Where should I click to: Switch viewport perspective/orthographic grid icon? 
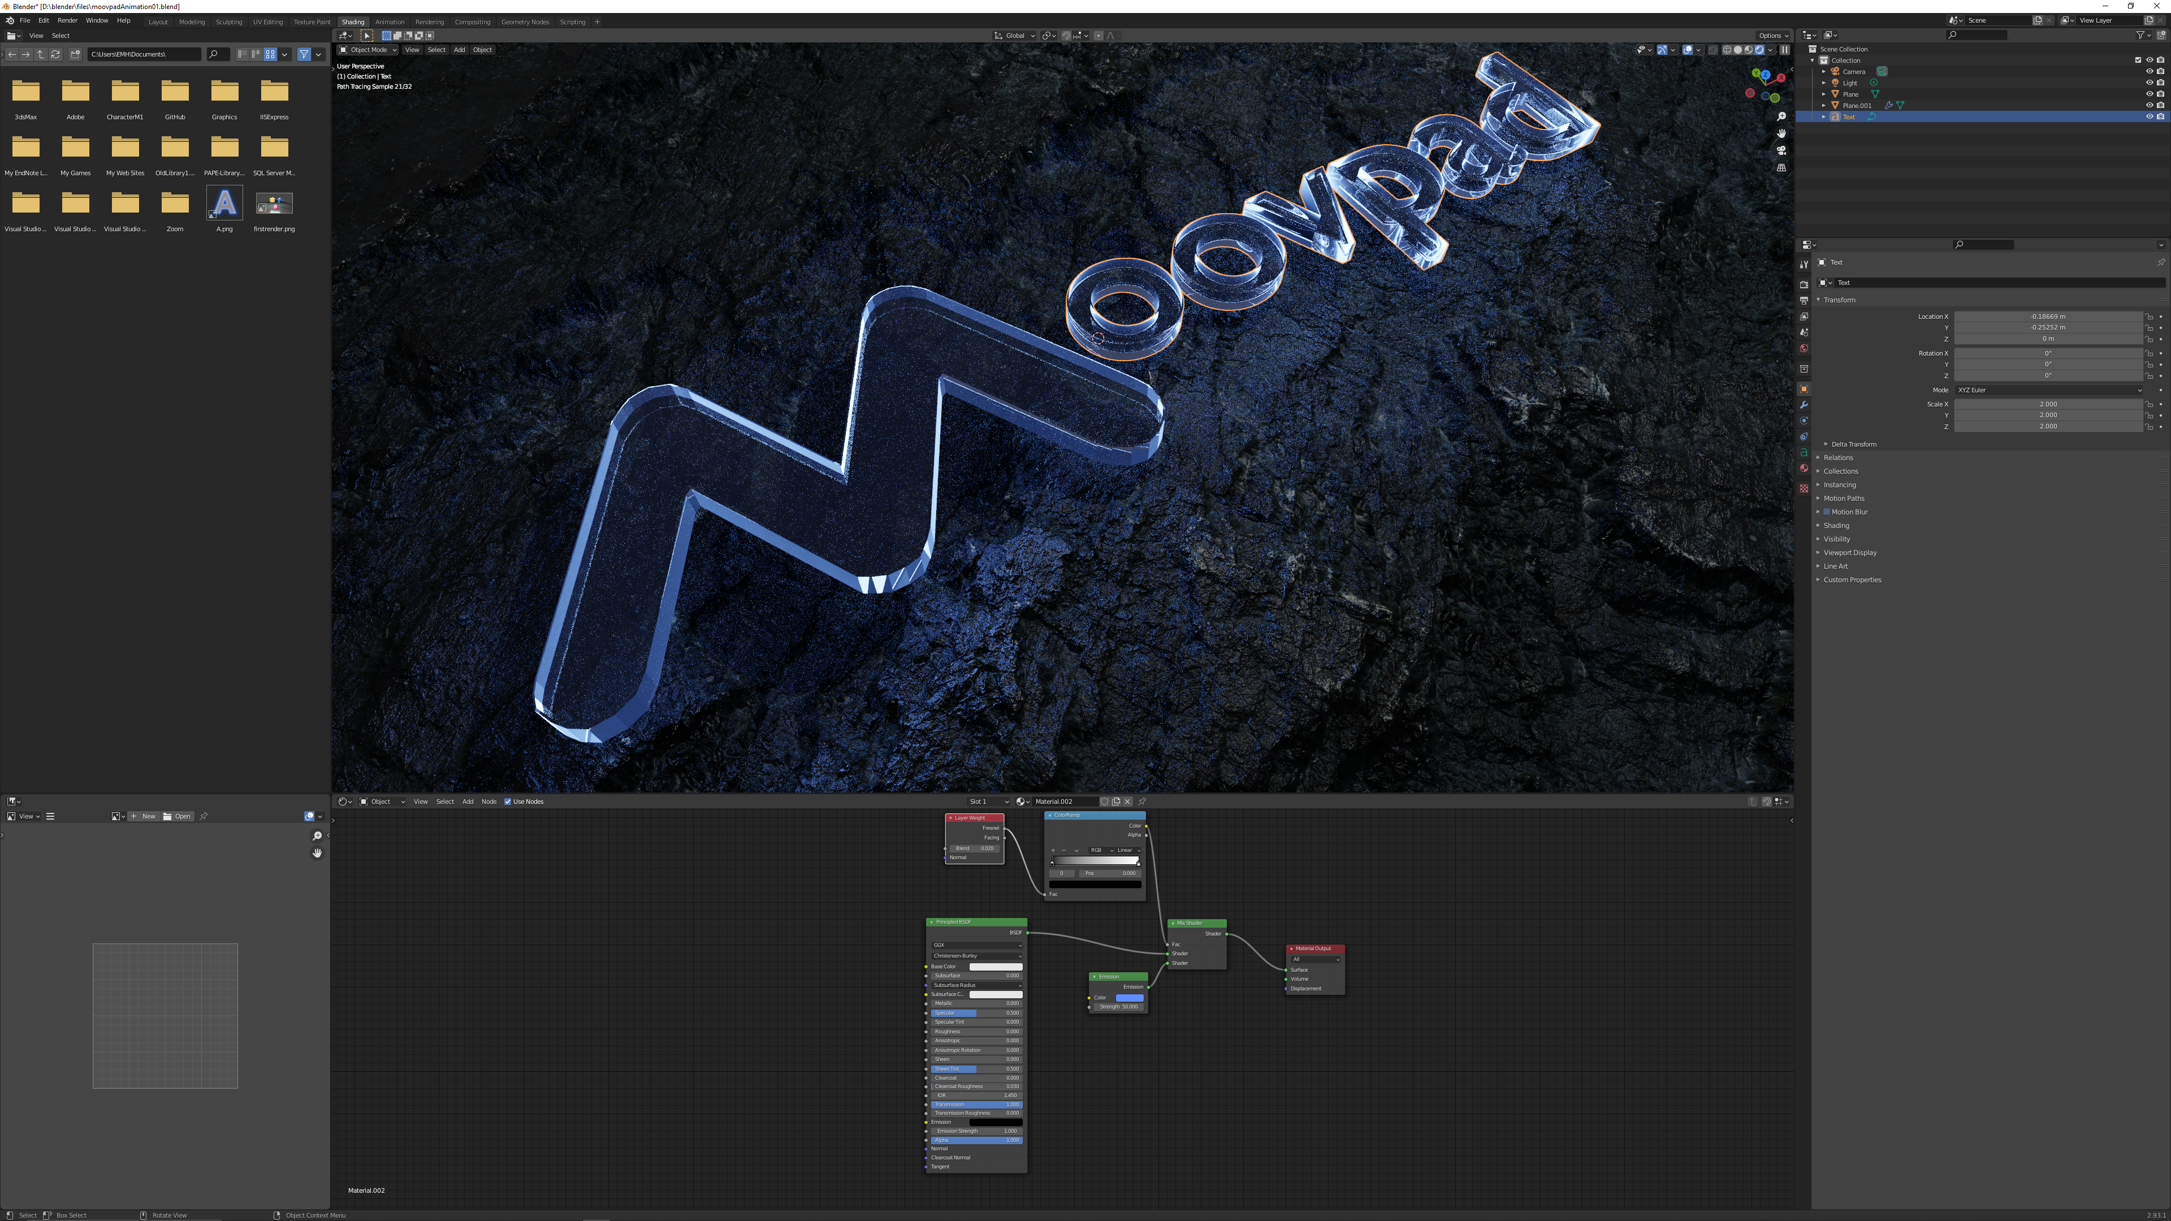[x=1781, y=167]
